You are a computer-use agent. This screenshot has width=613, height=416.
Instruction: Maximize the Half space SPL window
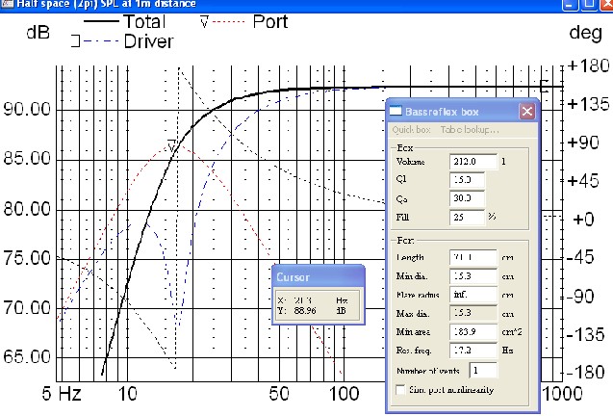pyautogui.click(x=589, y=5)
